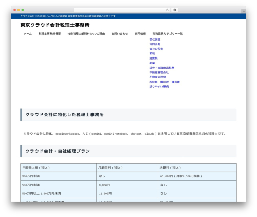Click the round icon button beside the address bar

175,10
